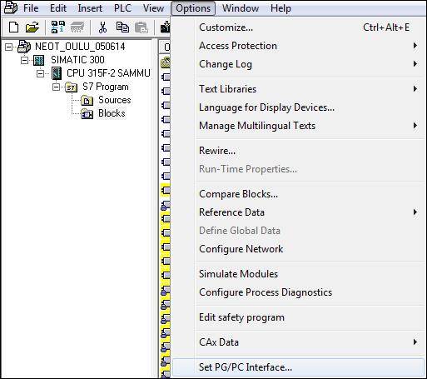427x379 pixels.
Task: Click the S7 Program folder icon
Action: click(71, 87)
